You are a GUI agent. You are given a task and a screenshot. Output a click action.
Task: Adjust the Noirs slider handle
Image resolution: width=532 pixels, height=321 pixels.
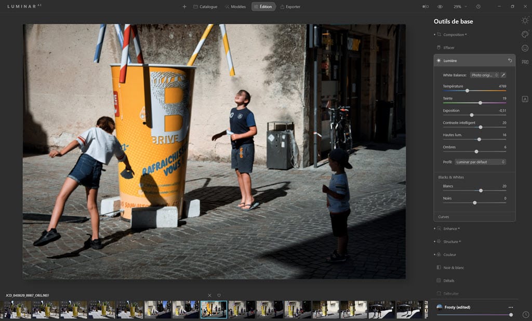475,203
